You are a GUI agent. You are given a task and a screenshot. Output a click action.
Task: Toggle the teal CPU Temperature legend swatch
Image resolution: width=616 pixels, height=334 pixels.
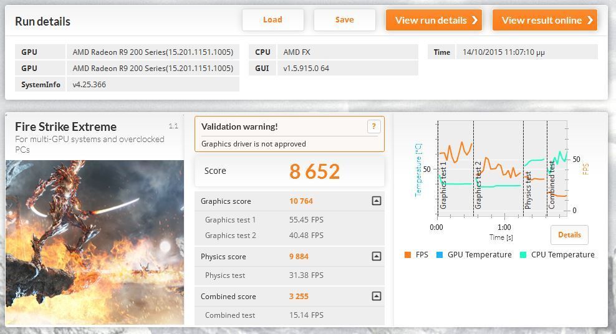pyautogui.click(x=523, y=255)
